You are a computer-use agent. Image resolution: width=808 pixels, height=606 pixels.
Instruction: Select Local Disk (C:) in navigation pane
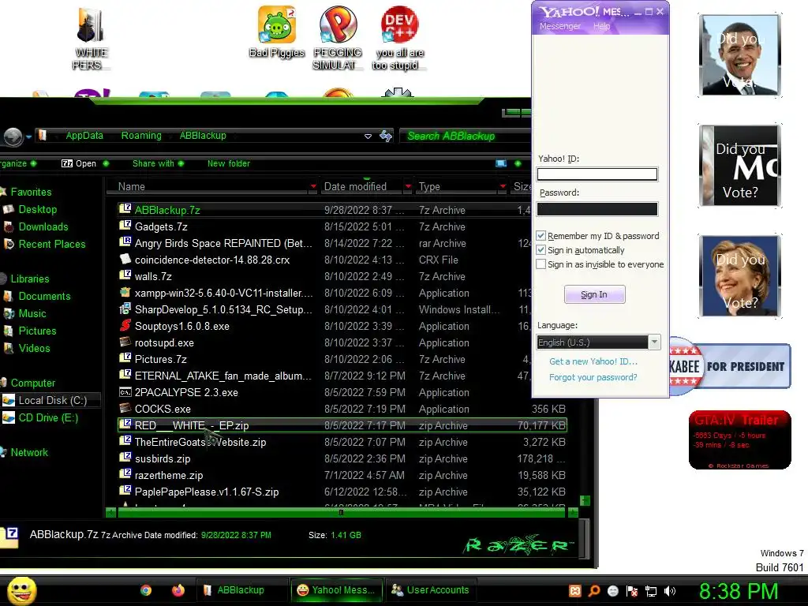(51, 400)
